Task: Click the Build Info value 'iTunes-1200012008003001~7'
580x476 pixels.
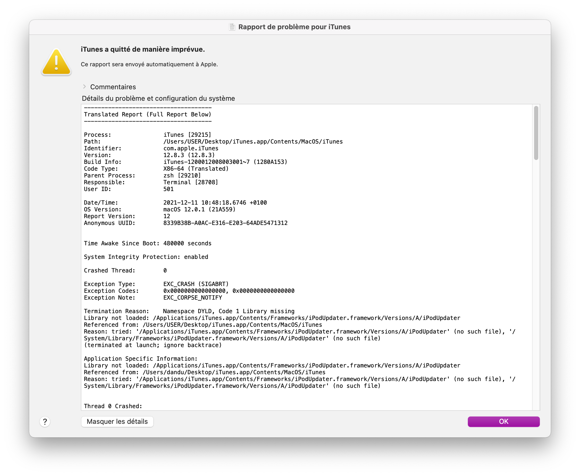Action: click(x=206, y=162)
